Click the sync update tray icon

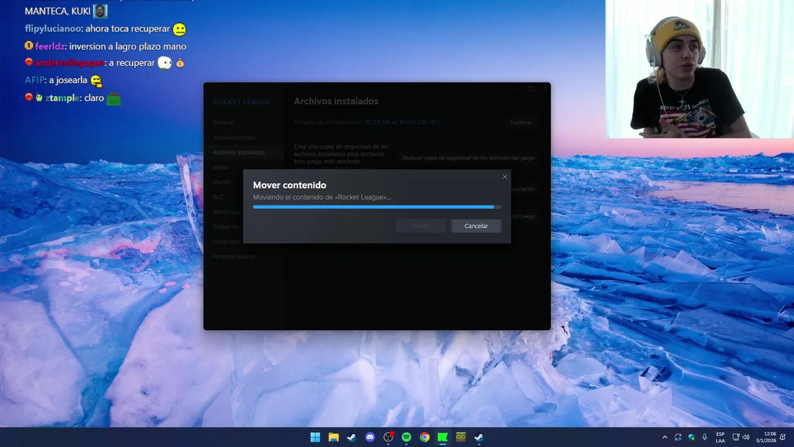pos(678,437)
